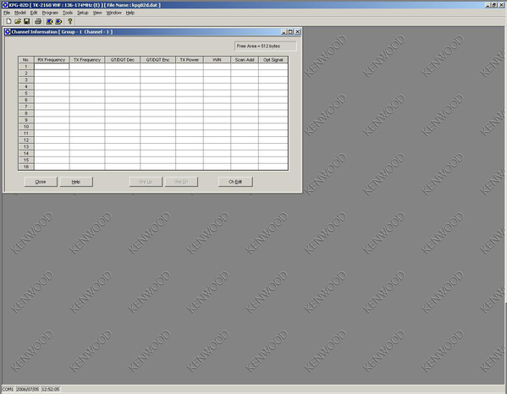Select channel row number 14
Image resolution: width=507 pixels, height=394 pixels.
(26, 153)
